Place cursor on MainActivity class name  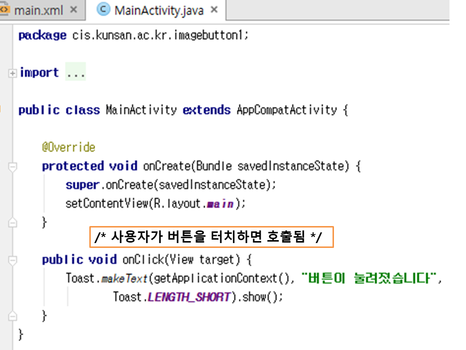click(x=141, y=110)
